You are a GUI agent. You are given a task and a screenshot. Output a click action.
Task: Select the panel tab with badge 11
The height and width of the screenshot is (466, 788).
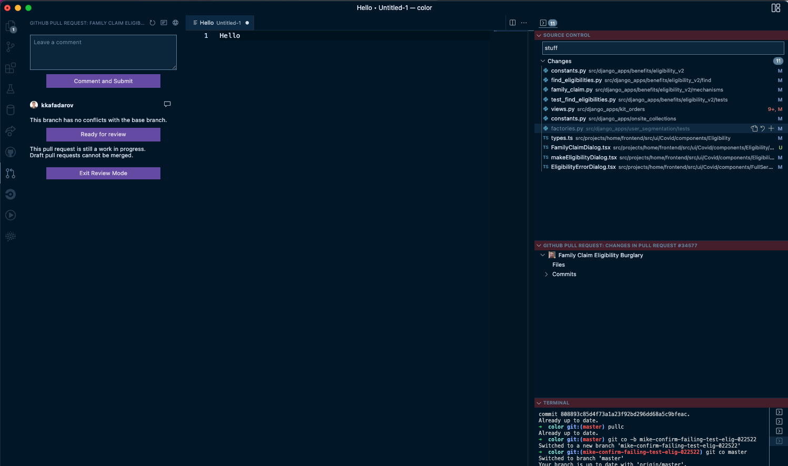548,23
